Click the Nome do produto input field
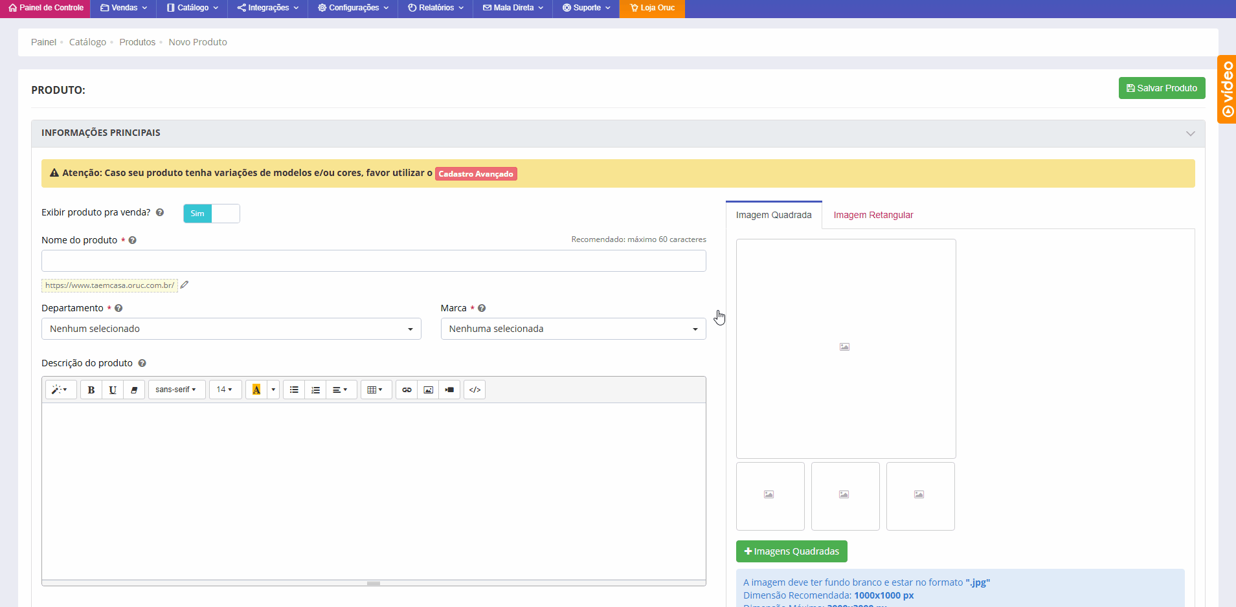Viewport: 1236px width, 607px height. pyautogui.click(x=374, y=261)
